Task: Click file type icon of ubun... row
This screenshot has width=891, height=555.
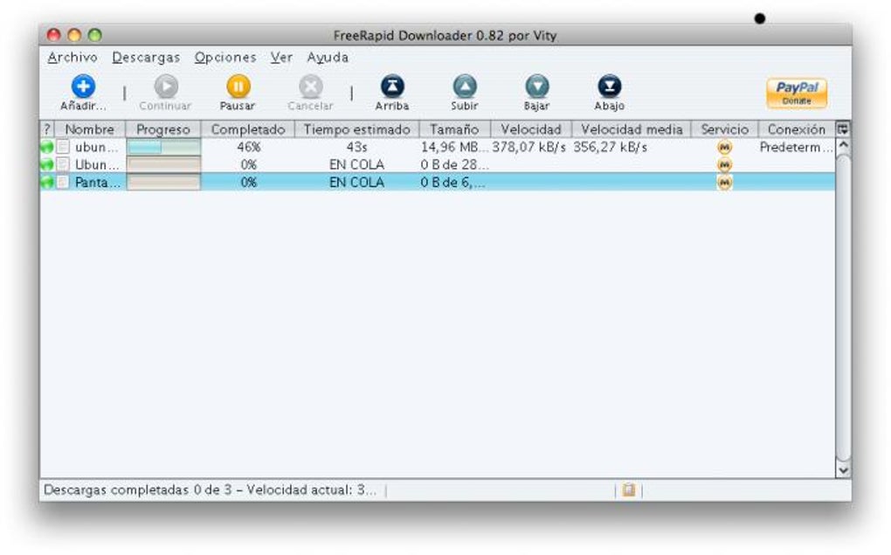Action: tap(63, 148)
